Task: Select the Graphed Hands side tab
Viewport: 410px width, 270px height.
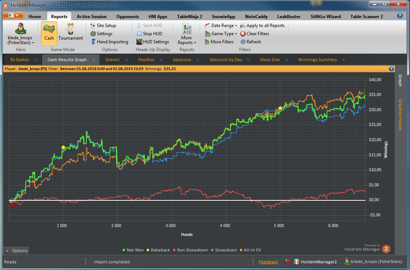Action: click(400, 115)
